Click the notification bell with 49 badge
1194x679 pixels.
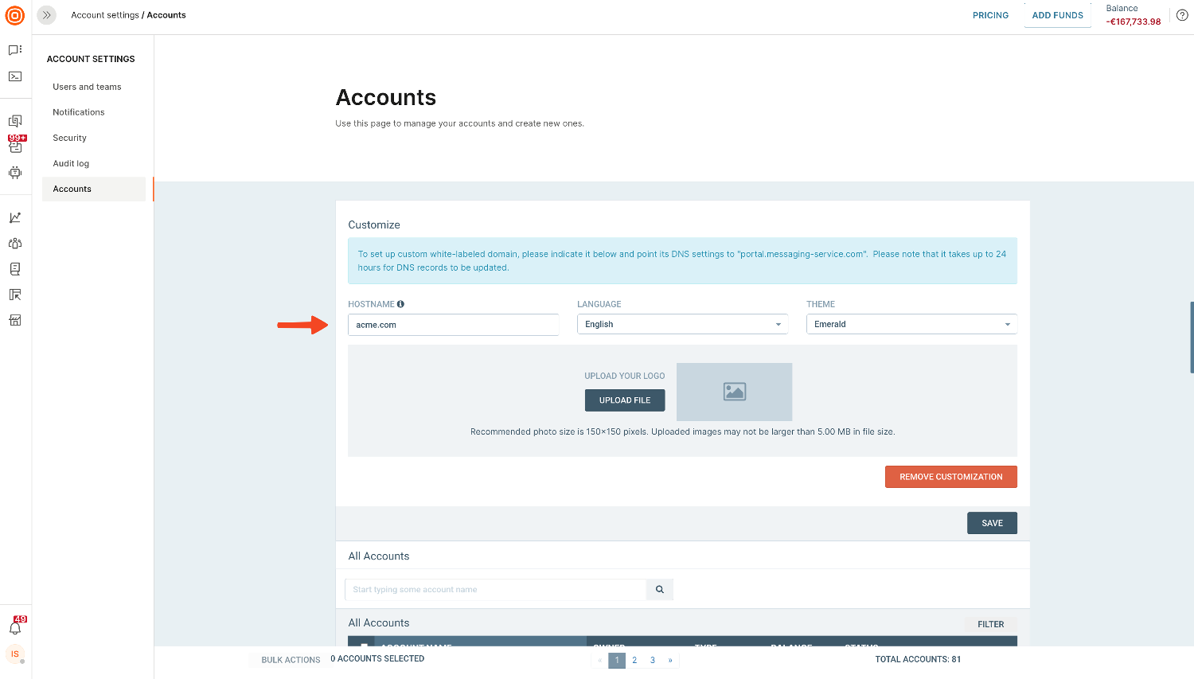click(x=15, y=628)
